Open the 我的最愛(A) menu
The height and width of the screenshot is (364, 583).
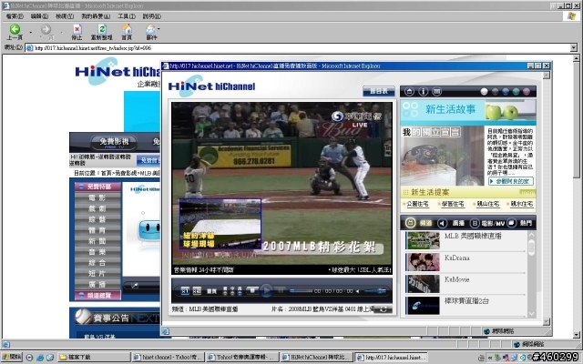(96, 16)
